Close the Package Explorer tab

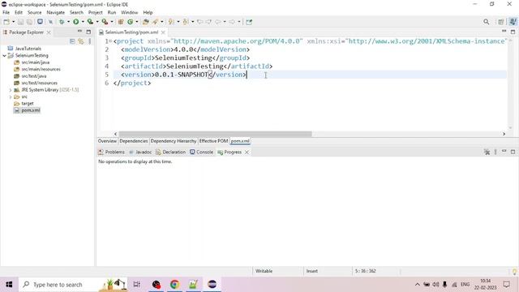(x=49, y=32)
